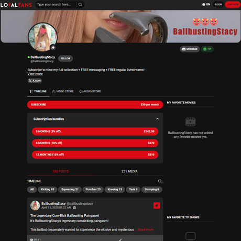Click the favorite movies film placeholder icon
241x241 pixels.
tap(190, 122)
